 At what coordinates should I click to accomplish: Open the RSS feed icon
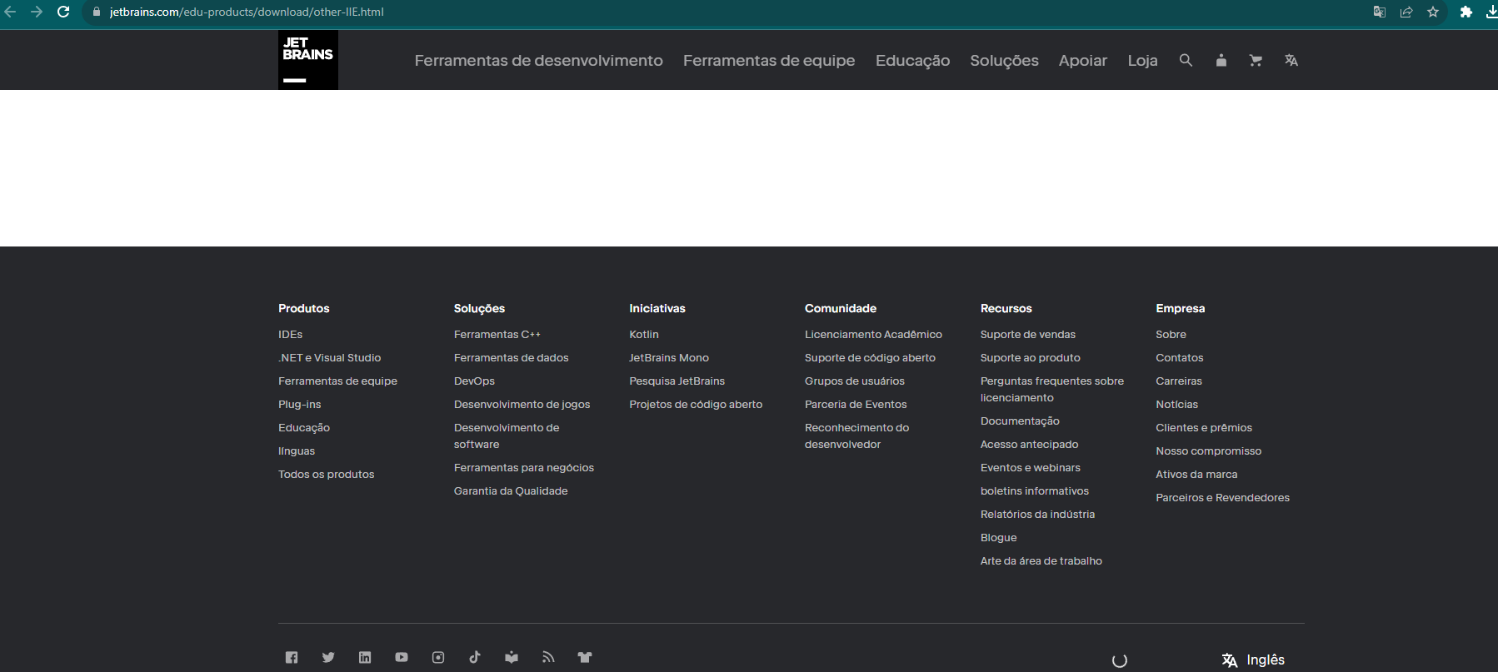coord(548,657)
